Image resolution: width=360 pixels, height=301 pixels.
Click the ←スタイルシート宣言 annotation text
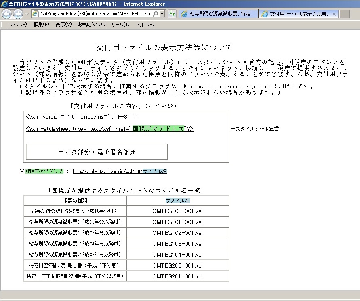pyautogui.click(x=255, y=129)
